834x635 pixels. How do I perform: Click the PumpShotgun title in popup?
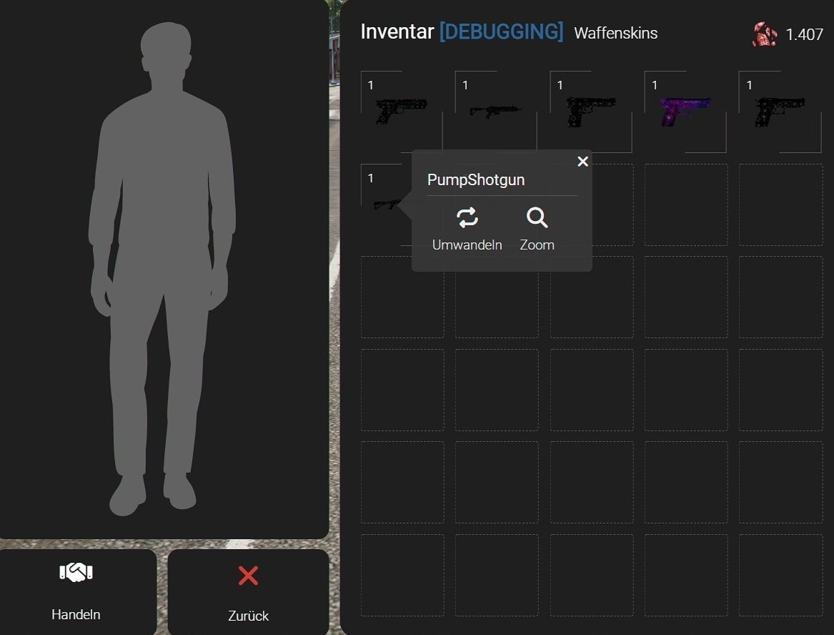tap(476, 180)
